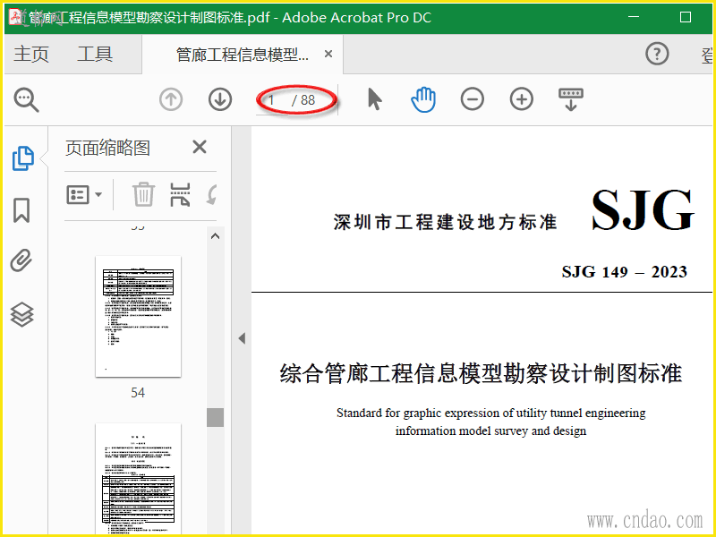Click the total page count / 88
Screen dimensions: 716x537
coord(303,100)
